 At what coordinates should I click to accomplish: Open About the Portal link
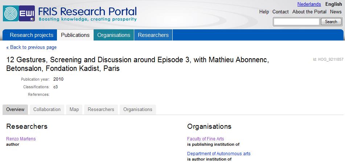pos(309,12)
